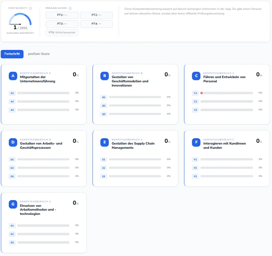272x256 pixels.
Task: Select the G1 sub-area tag
Action: pos(12,226)
